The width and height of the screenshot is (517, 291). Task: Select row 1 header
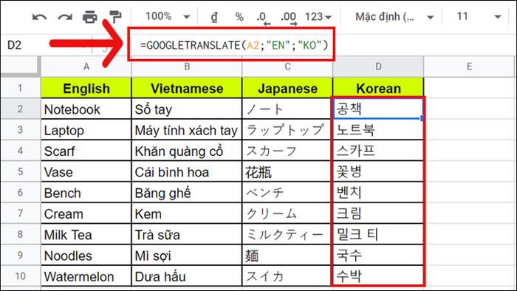coord(21,88)
